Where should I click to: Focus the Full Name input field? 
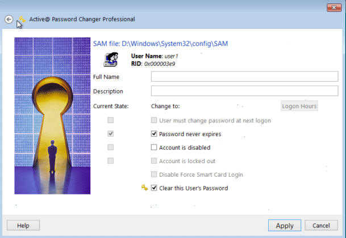pyautogui.click(x=244, y=76)
